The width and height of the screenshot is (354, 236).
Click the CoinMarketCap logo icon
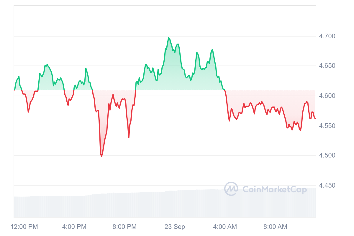(231, 189)
